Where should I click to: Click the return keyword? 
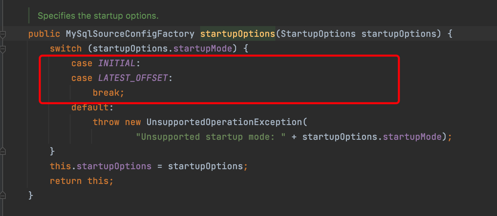tap(65, 181)
